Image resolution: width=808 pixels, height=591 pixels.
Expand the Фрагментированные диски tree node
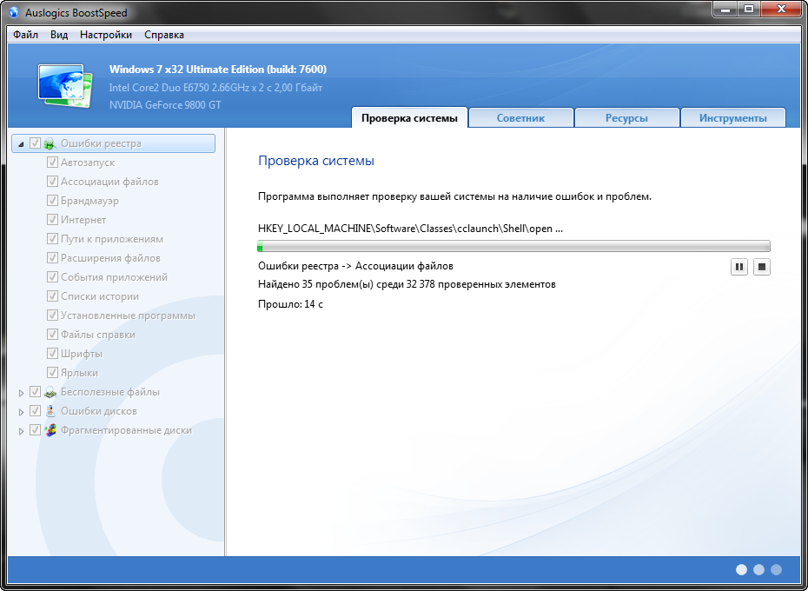pos(21,431)
